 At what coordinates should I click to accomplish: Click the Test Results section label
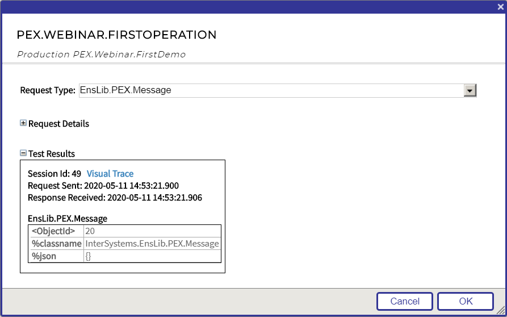52,154
